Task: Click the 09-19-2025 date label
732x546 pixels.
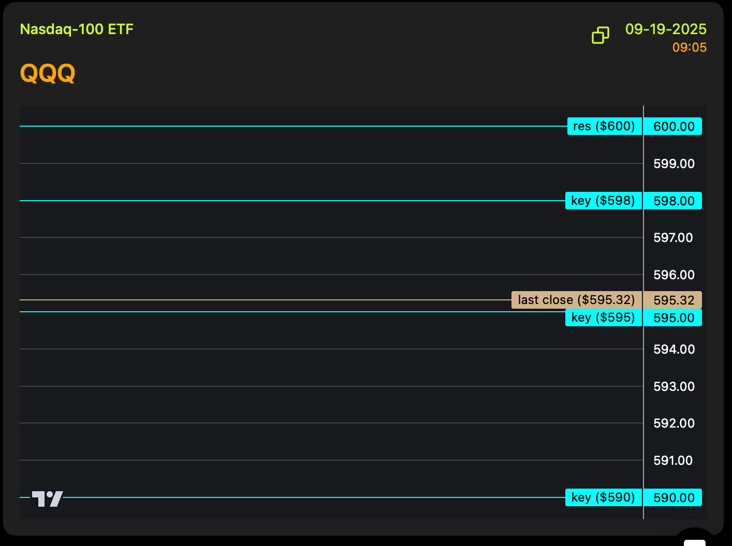Action: (666, 29)
